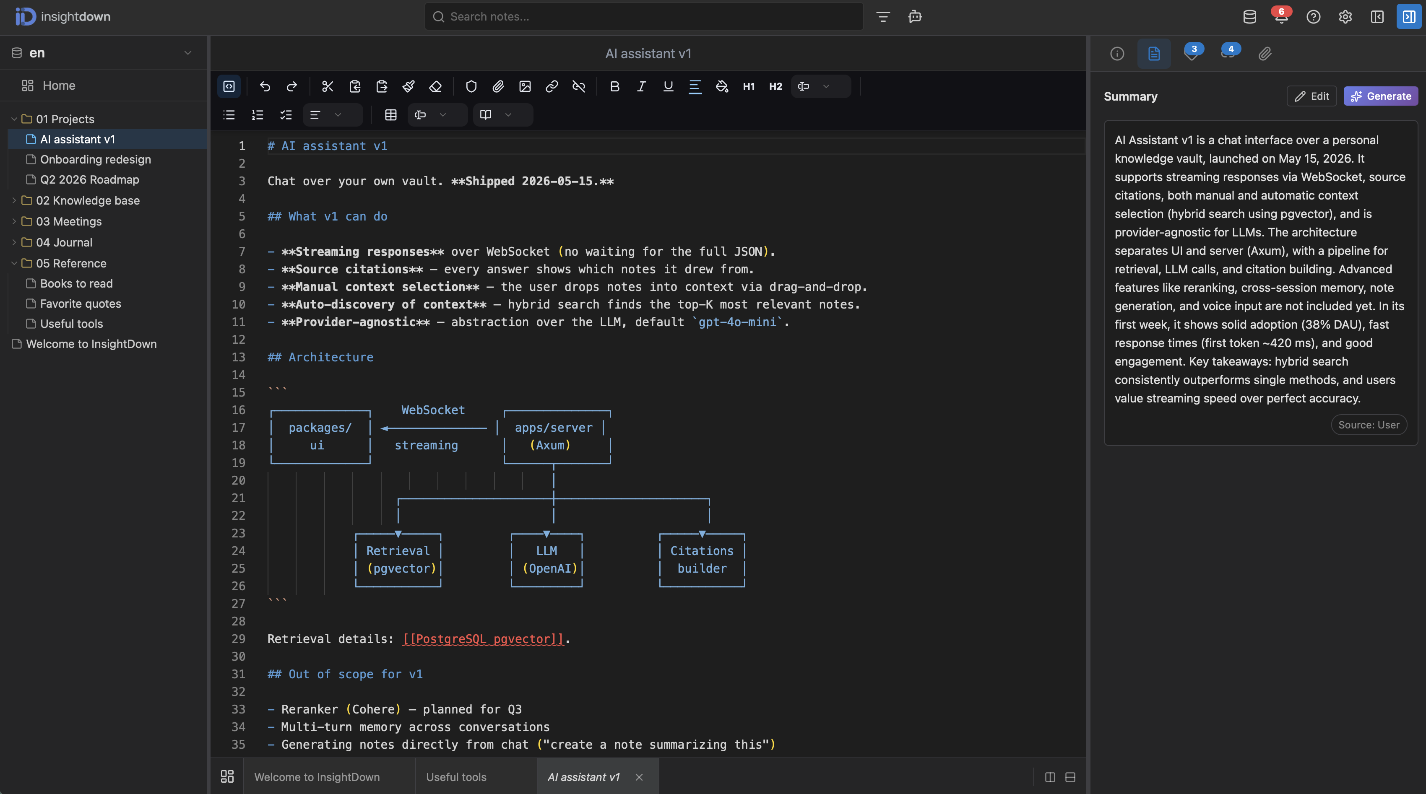
Task: Click the database icon in top bar
Action: tap(1249, 17)
